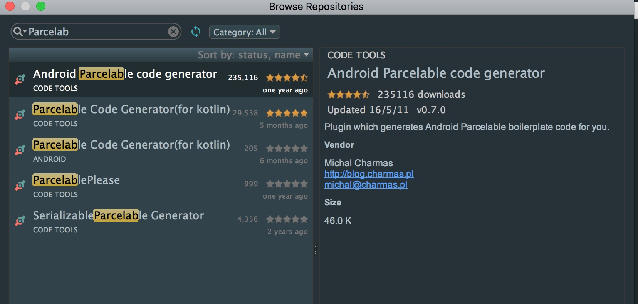Select Parcelable Code Generator(for kotlin) under ANDROID

click(161, 150)
